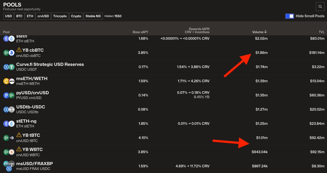Click the $3.22m TVL value
The height and width of the screenshot is (173, 327).
pos(318,67)
